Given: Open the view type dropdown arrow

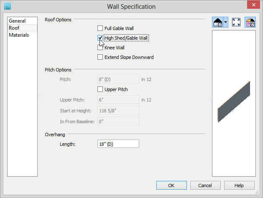Looking at the screenshot, I should [226, 22].
